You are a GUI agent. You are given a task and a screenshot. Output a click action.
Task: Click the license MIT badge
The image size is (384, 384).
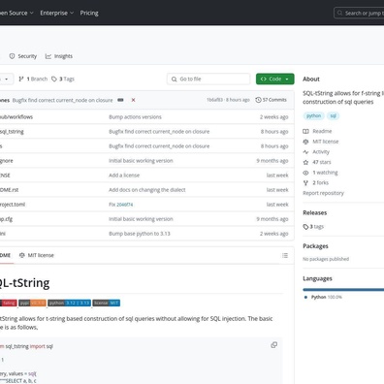pyautogui.click(x=107, y=303)
